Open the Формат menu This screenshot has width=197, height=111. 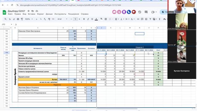[x=40, y=14]
